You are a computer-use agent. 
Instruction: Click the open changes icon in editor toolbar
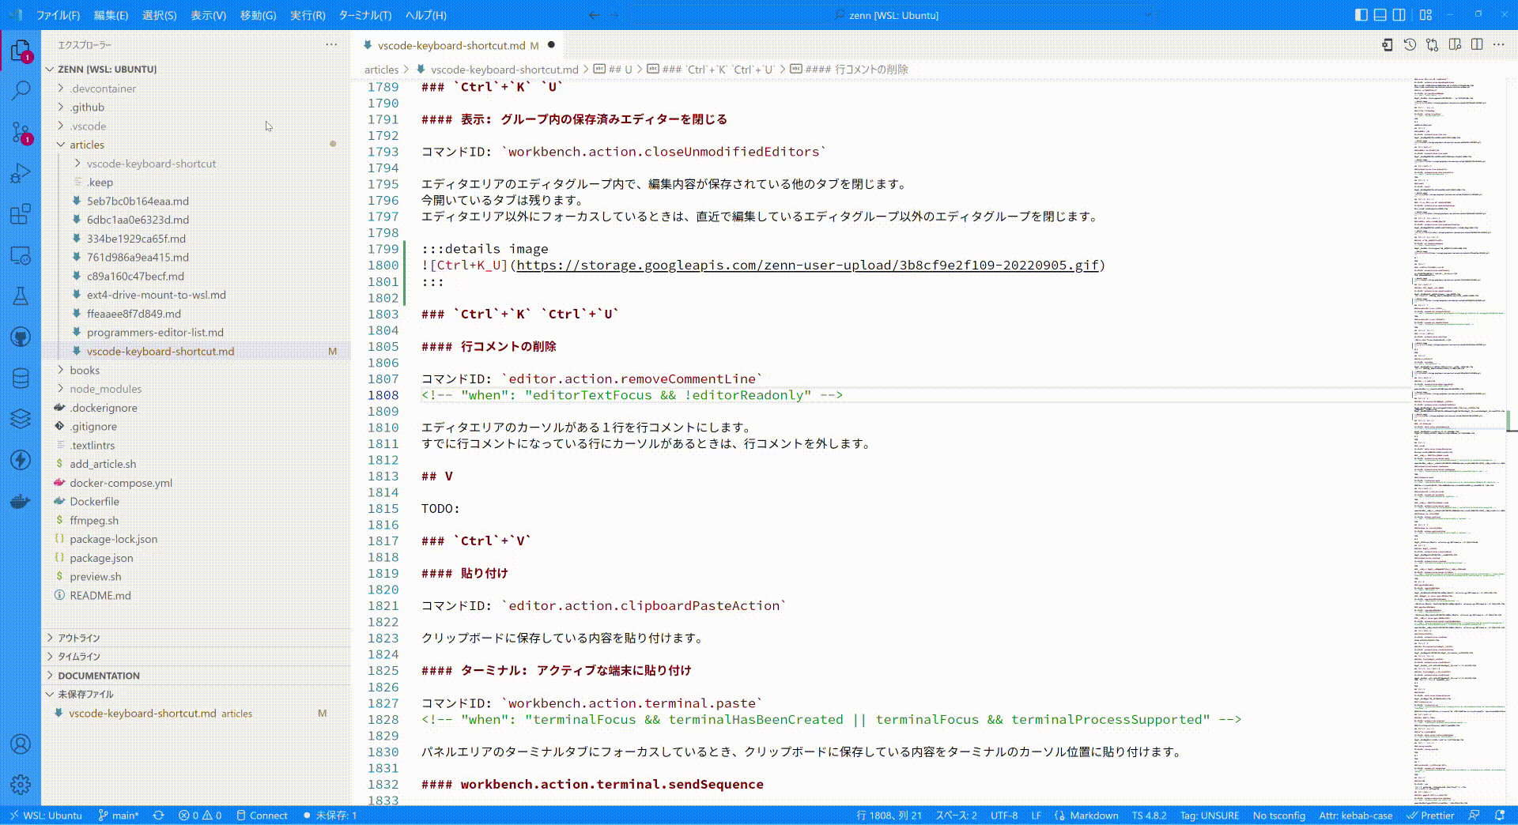tap(1387, 45)
